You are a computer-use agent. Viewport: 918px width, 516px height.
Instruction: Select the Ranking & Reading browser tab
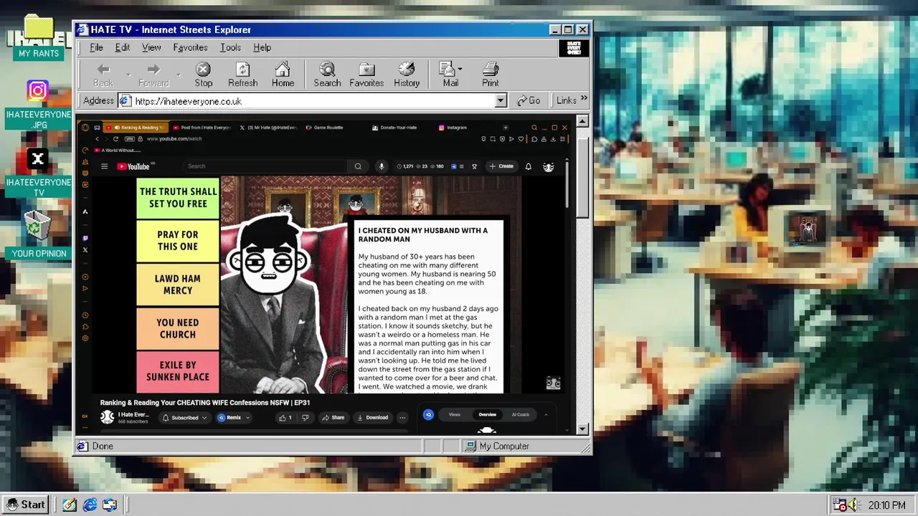pos(136,128)
